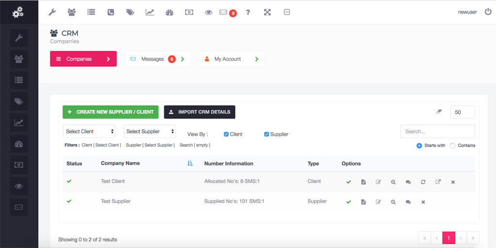Toggle fullscreen using the expand arrows icon

[267, 13]
